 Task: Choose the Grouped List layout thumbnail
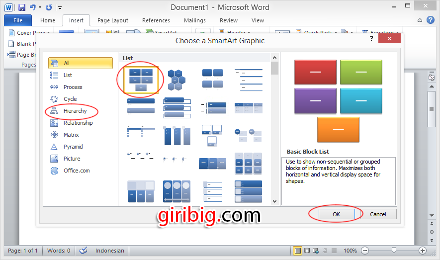(249, 164)
